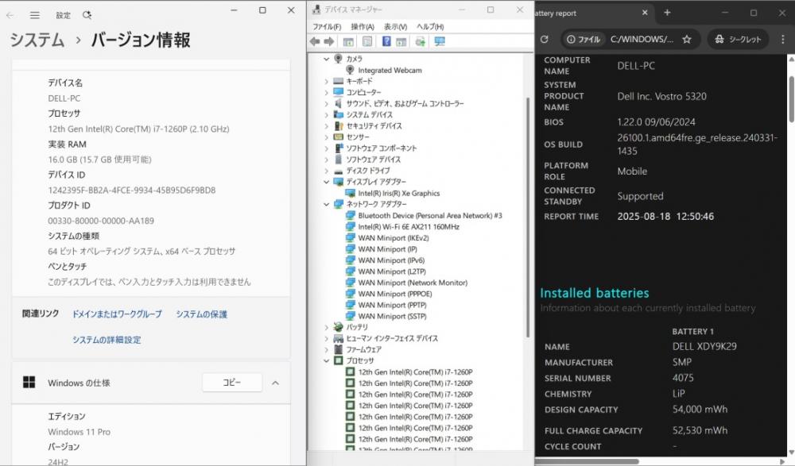Close the battery report browser tab
Image resolution: width=795 pixels, height=466 pixels.
(645, 13)
